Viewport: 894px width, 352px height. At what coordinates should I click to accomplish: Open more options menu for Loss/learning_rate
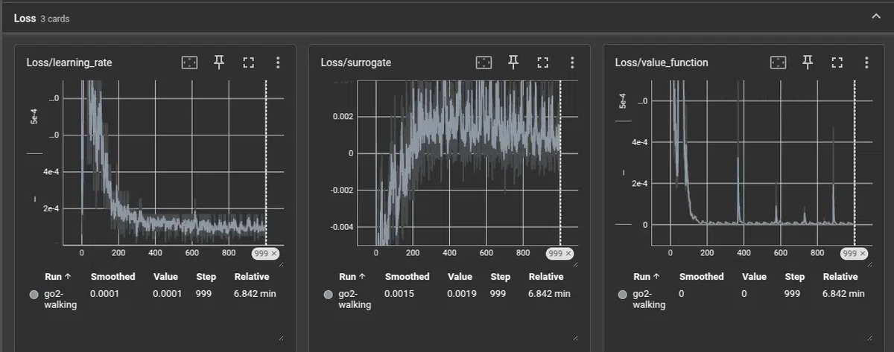pyautogui.click(x=278, y=63)
